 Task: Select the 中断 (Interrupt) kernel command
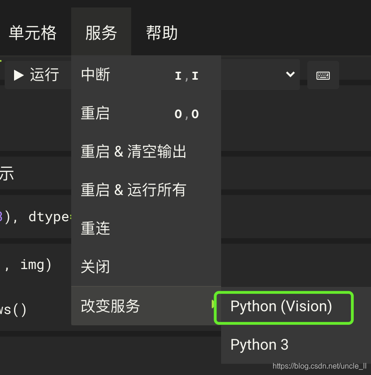coord(96,75)
